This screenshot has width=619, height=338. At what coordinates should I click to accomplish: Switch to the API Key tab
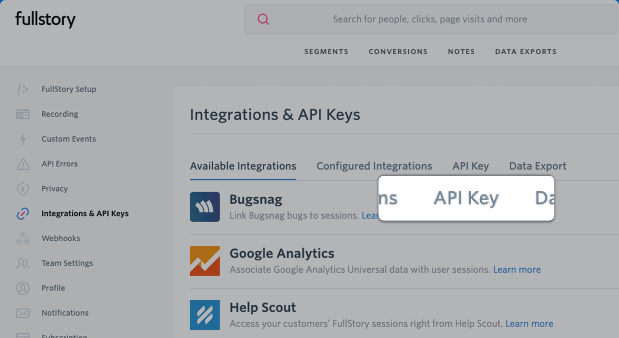pos(471,166)
